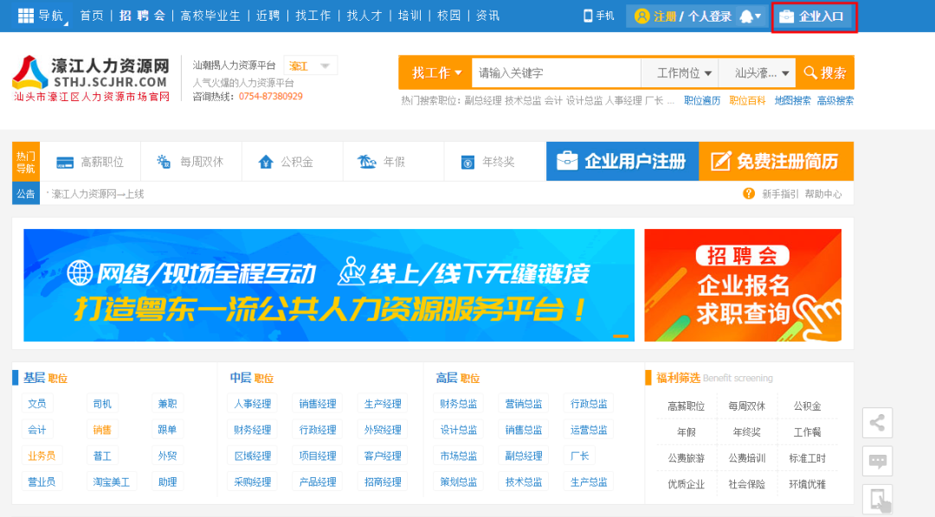The width and height of the screenshot is (935, 517).
Task: Click the share icon on right sidebar
Action: pyautogui.click(x=877, y=423)
